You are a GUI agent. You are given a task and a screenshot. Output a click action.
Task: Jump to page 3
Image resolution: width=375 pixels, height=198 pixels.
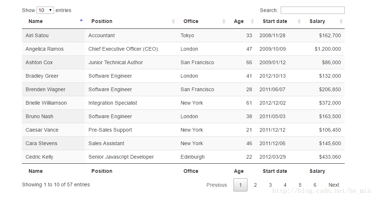(x=270, y=185)
